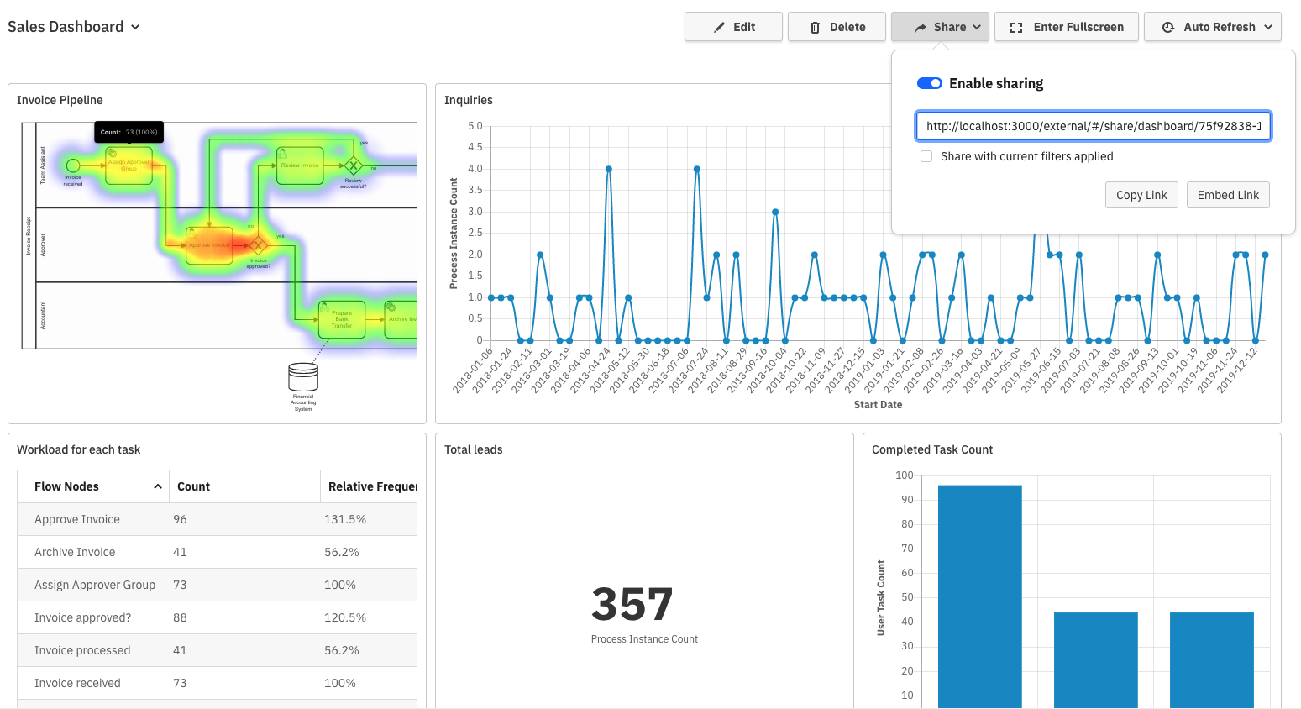Toggle the Enable sharing switch

click(929, 83)
